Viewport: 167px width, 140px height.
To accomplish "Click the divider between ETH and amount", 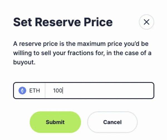I will [45, 91].
